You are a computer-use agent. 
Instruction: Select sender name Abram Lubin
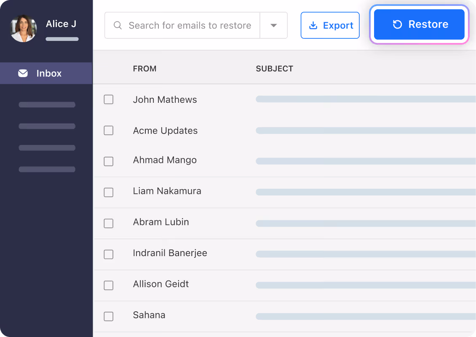click(161, 222)
